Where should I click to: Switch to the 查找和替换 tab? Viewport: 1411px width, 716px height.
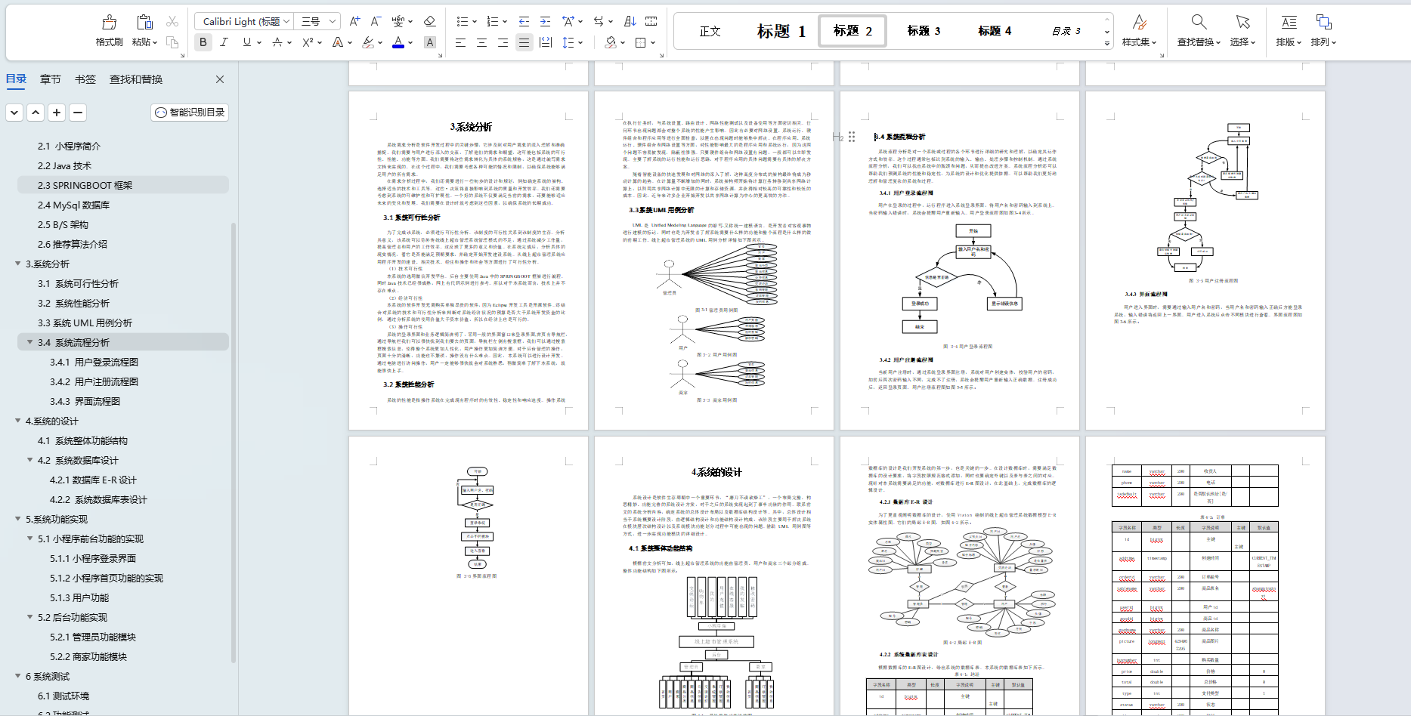[136, 79]
